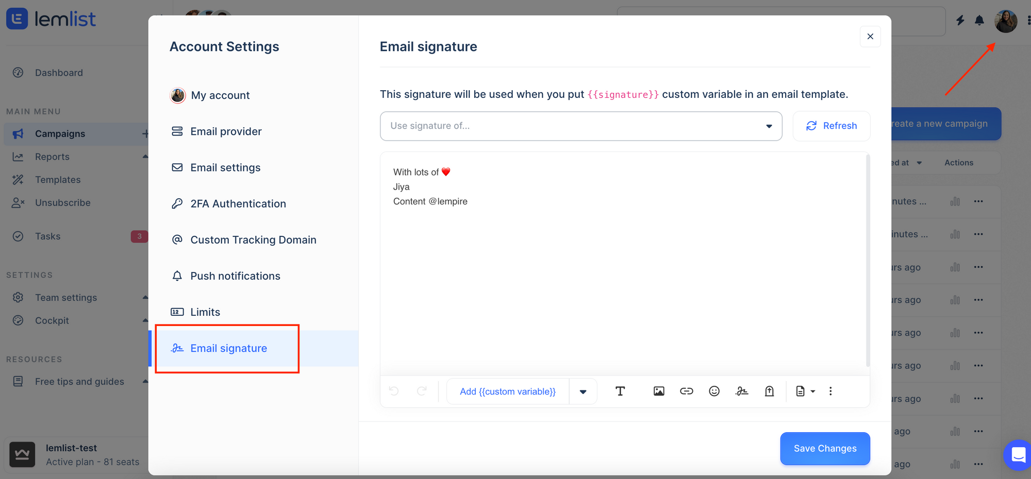
Task: Insert an image using the toolbar icon
Action: coord(659,391)
